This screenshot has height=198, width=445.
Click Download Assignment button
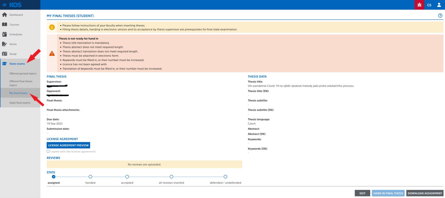[425, 193]
